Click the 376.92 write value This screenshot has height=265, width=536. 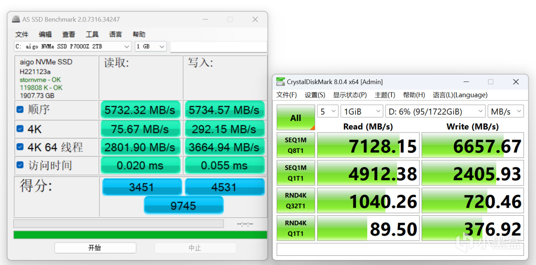pos(473,228)
